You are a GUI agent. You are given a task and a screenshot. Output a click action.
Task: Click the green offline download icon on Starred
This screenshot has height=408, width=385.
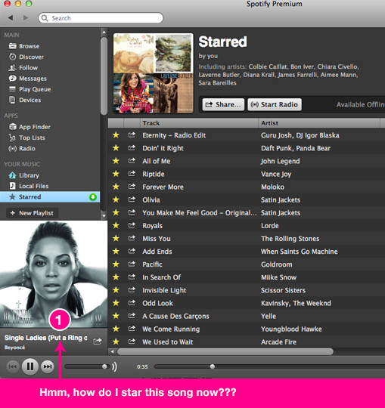(x=93, y=197)
